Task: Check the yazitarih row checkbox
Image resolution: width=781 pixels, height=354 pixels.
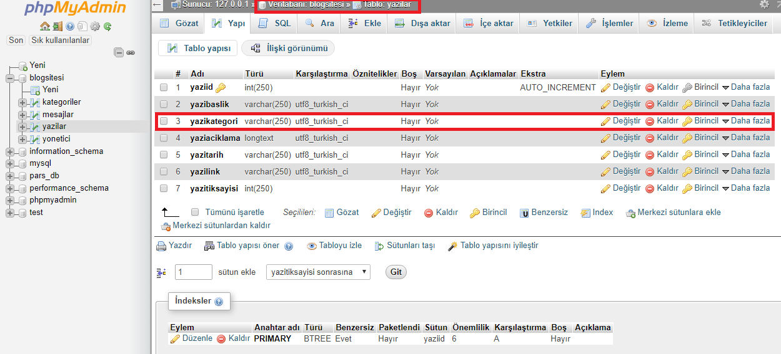Action: pyautogui.click(x=164, y=155)
